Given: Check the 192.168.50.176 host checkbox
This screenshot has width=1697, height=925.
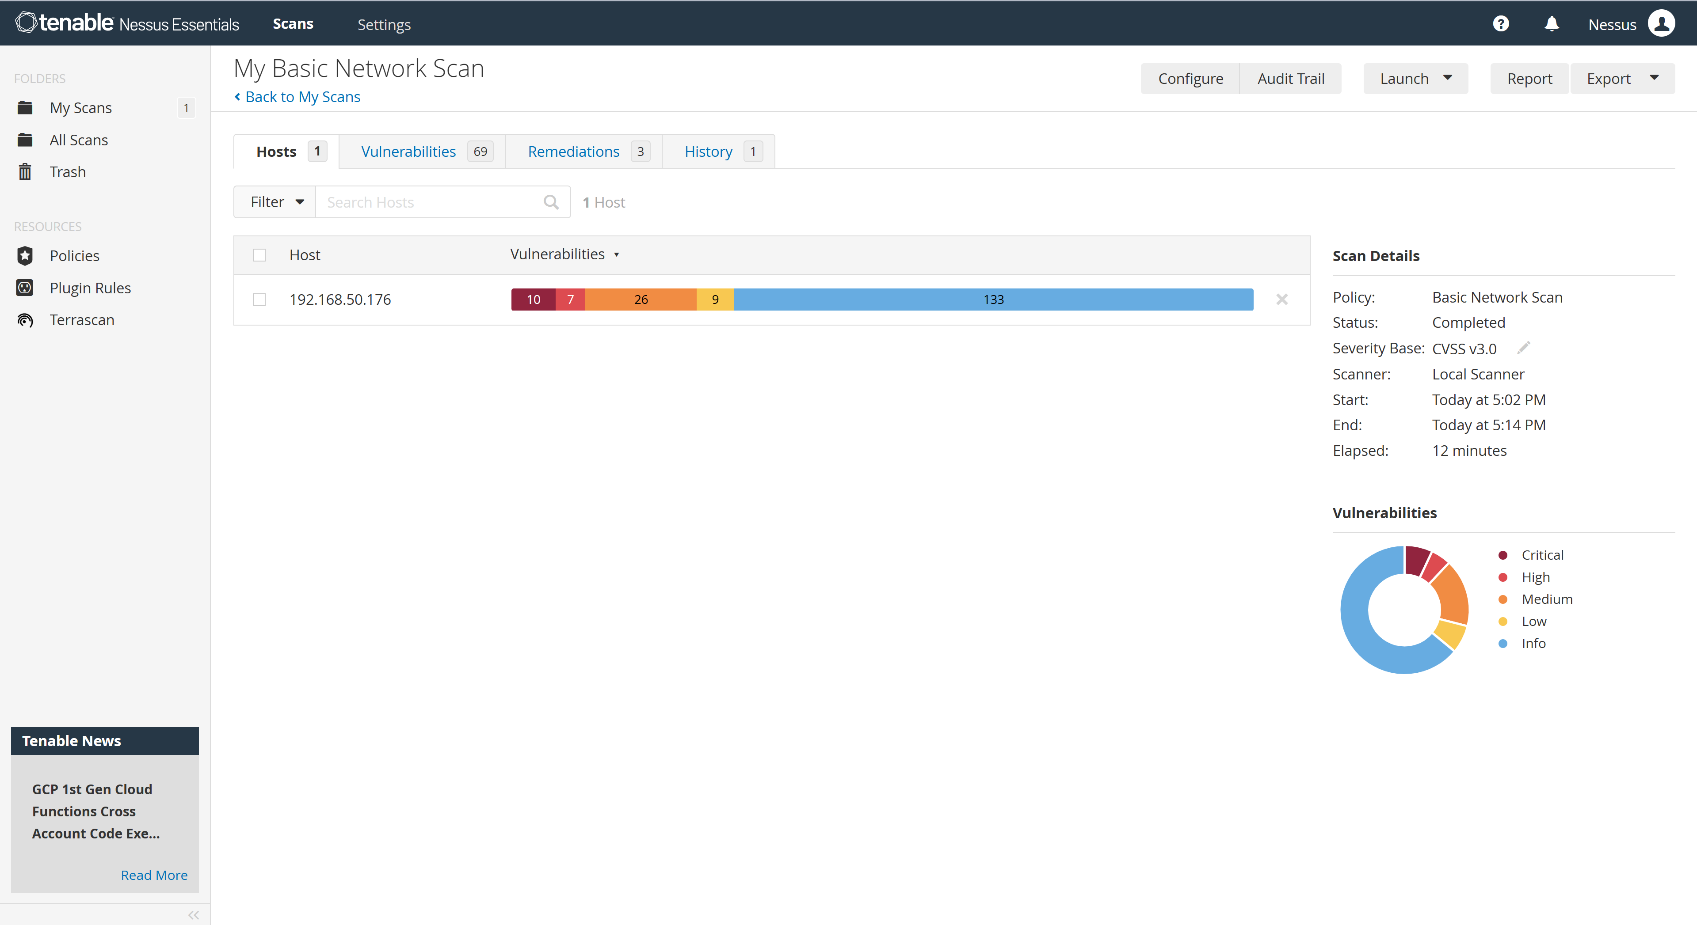Looking at the screenshot, I should [x=259, y=299].
